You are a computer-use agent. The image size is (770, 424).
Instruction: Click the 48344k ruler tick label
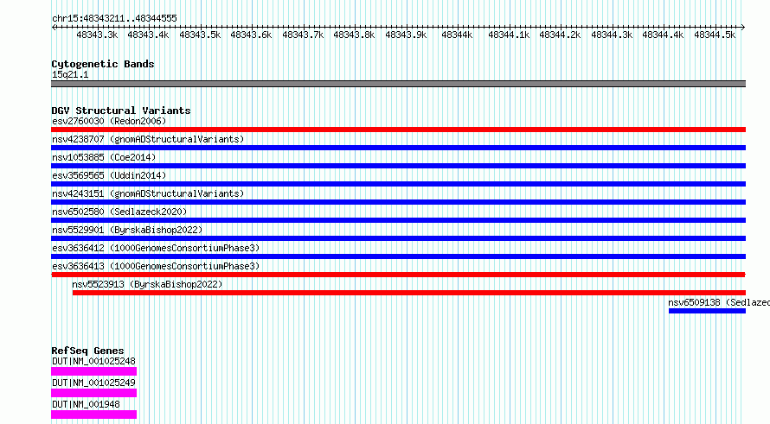tap(457, 35)
